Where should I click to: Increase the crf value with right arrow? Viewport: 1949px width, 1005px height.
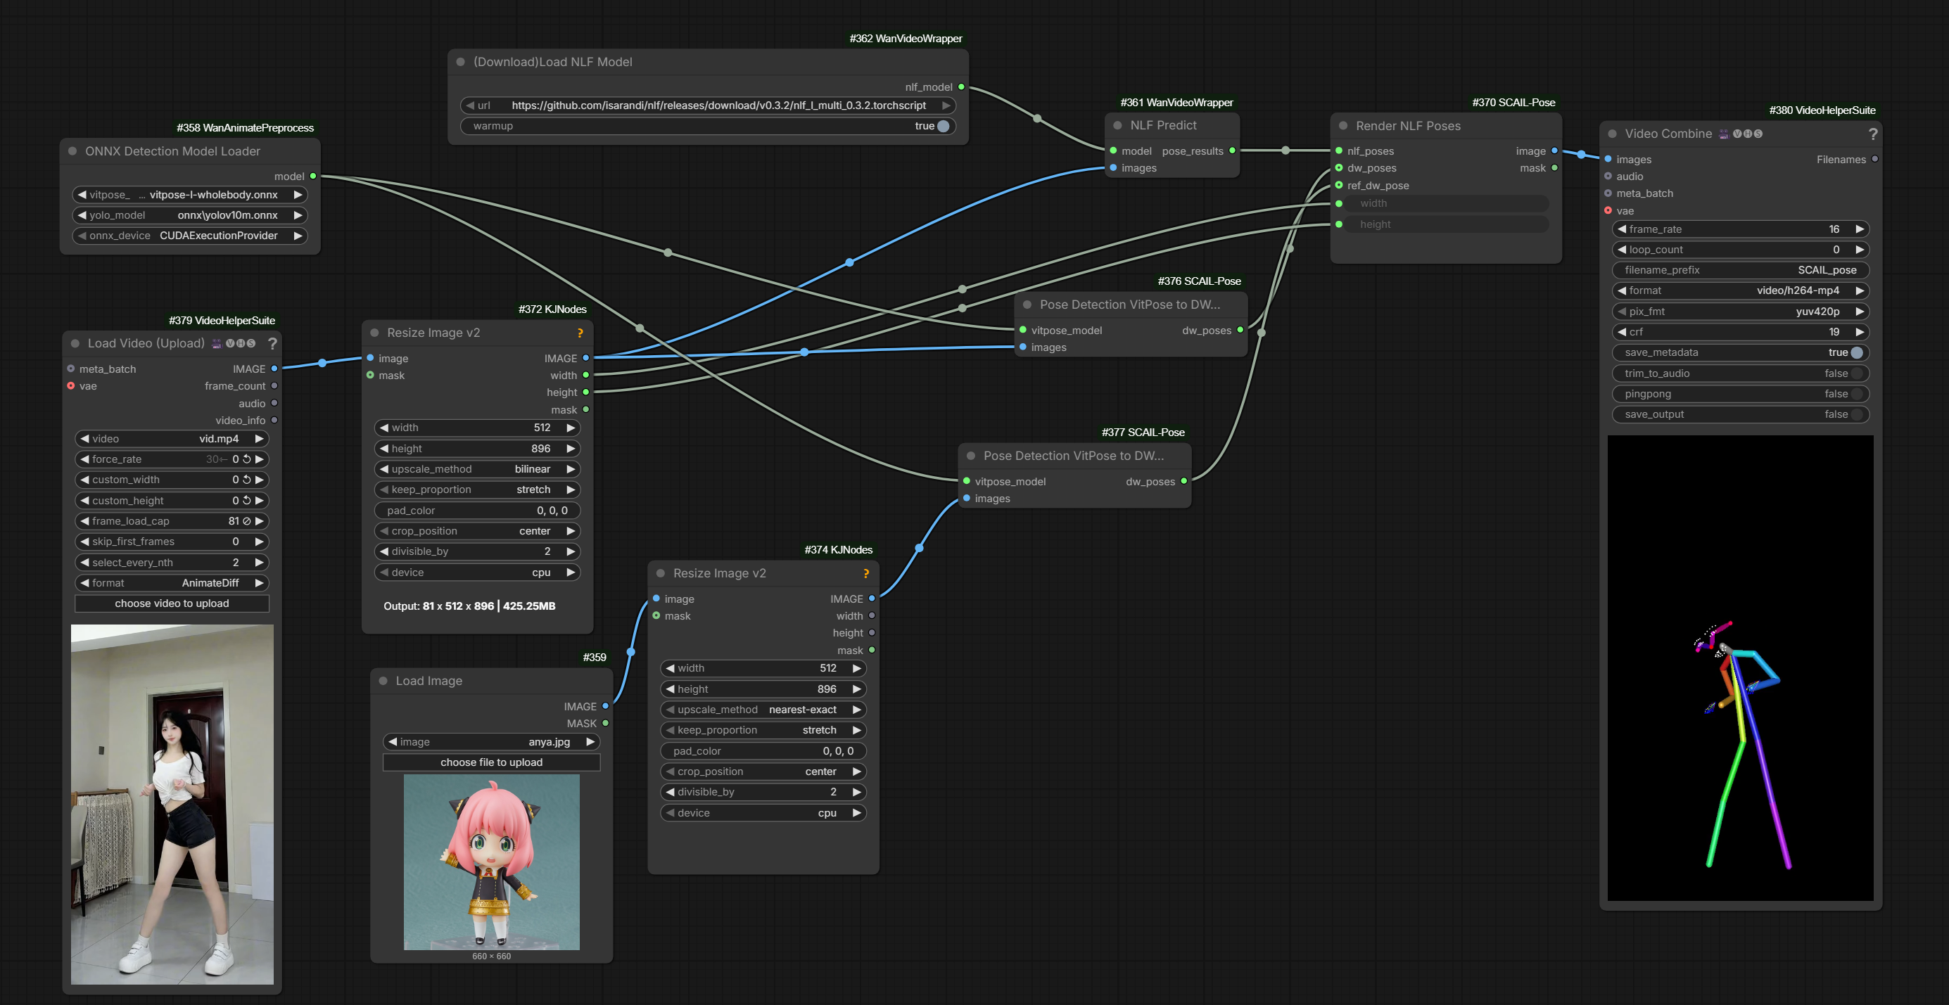pos(1859,332)
